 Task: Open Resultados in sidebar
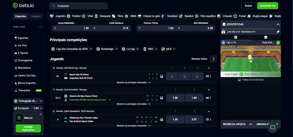pyautogui.click(x=22, y=68)
